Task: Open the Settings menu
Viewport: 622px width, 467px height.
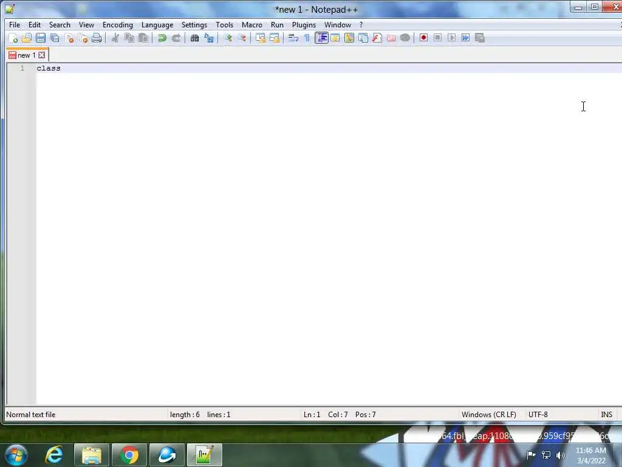Action: [194, 24]
